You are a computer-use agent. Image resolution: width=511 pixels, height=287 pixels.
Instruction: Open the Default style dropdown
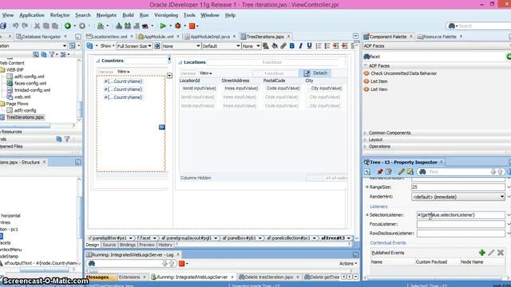[220, 46]
